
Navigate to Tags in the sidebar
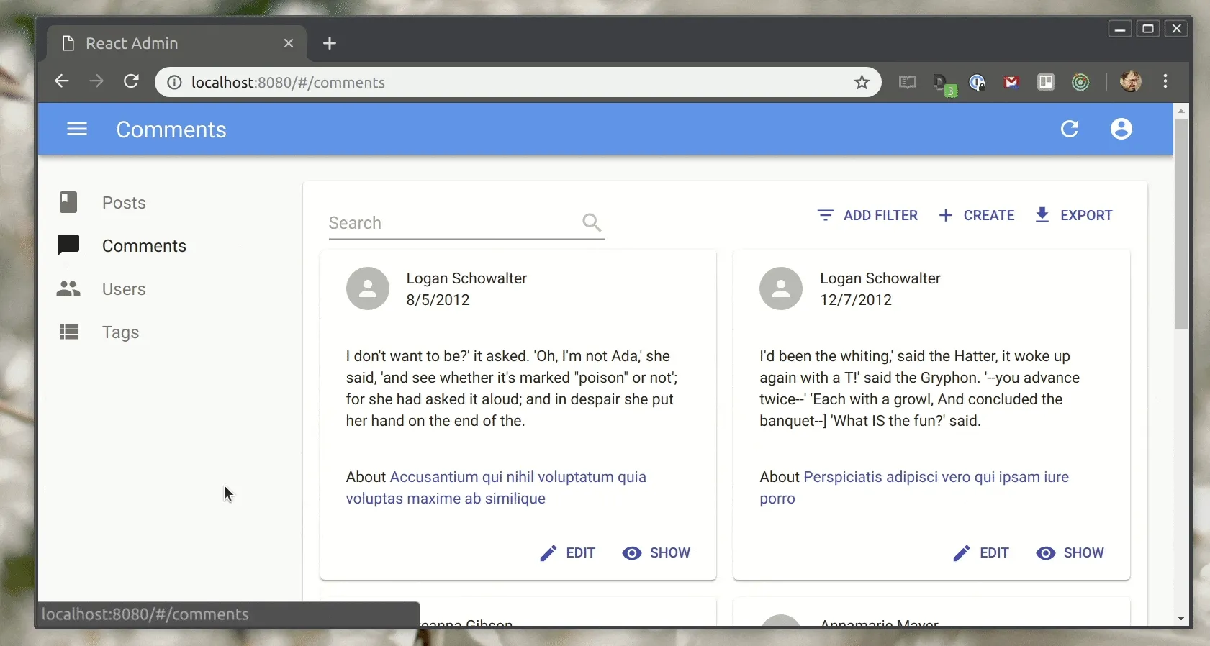tap(120, 332)
